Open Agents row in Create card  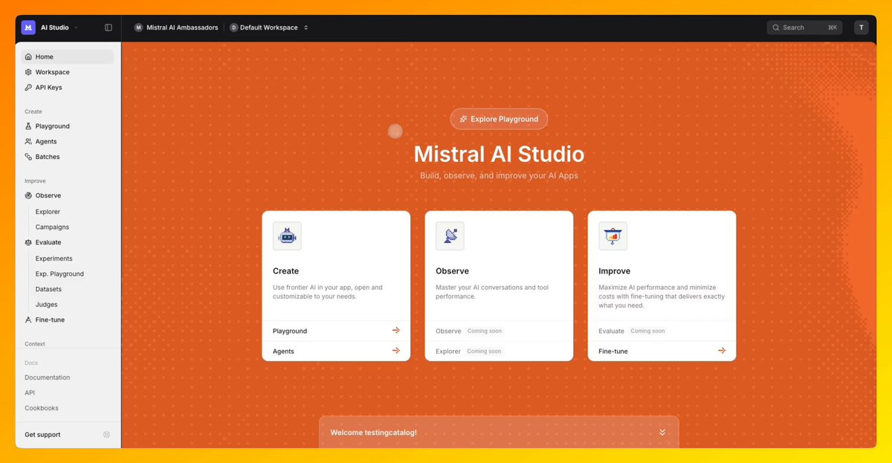pos(336,351)
